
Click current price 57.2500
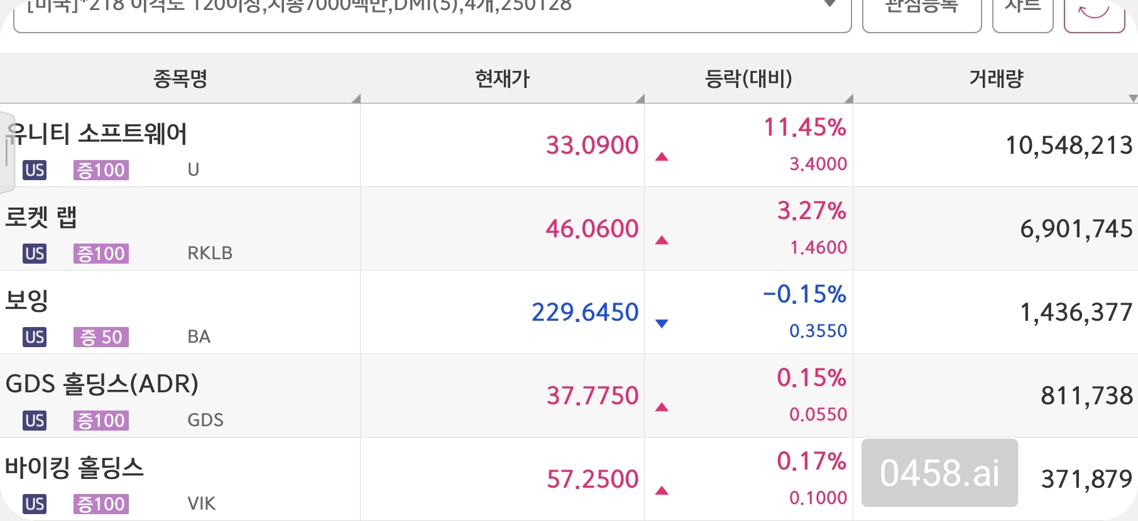click(593, 479)
